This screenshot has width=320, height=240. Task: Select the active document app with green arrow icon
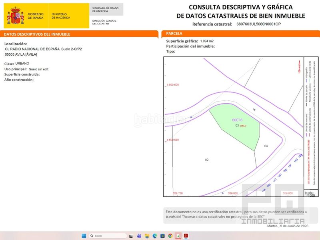click(178, 236)
